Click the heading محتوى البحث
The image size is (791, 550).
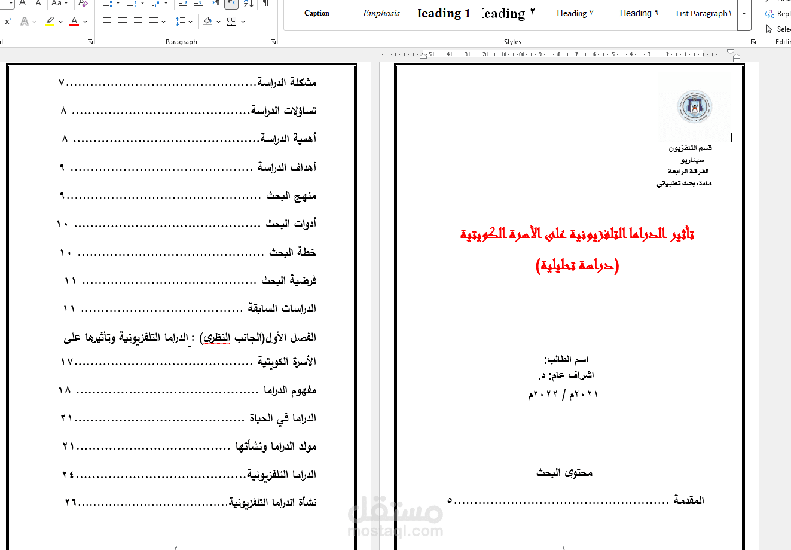point(564,472)
